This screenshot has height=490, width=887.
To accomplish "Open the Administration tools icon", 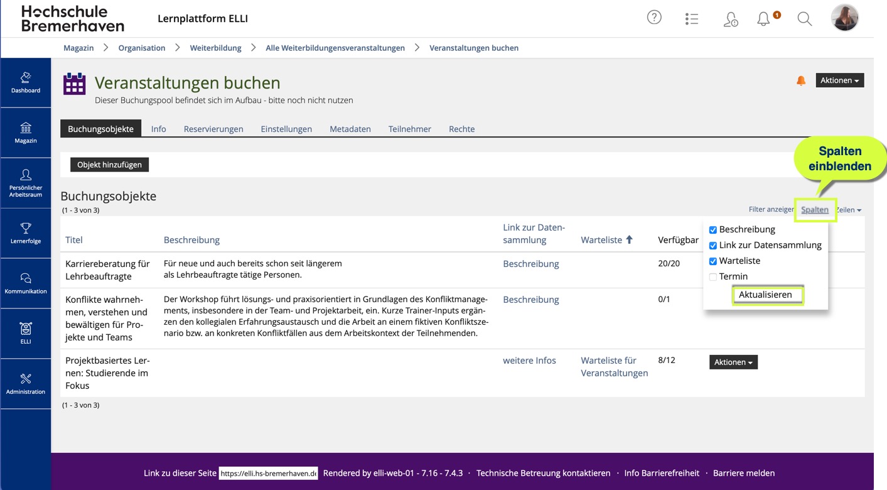I will pyautogui.click(x=26, y=384).
